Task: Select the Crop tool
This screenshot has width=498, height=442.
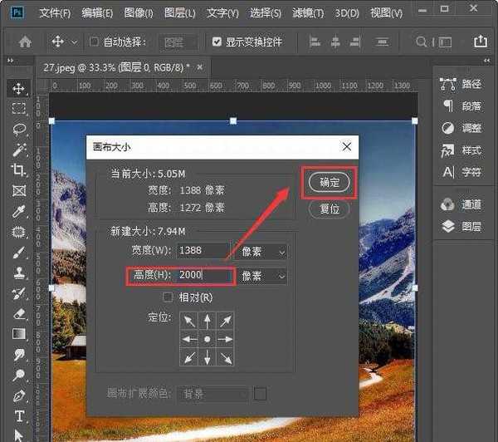Action: tap(19, 170)
